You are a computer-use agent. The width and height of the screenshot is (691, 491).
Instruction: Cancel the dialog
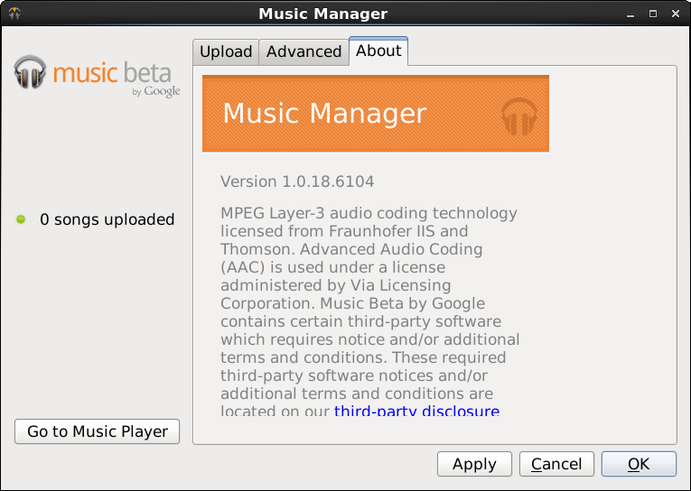(x=556, y=464)
